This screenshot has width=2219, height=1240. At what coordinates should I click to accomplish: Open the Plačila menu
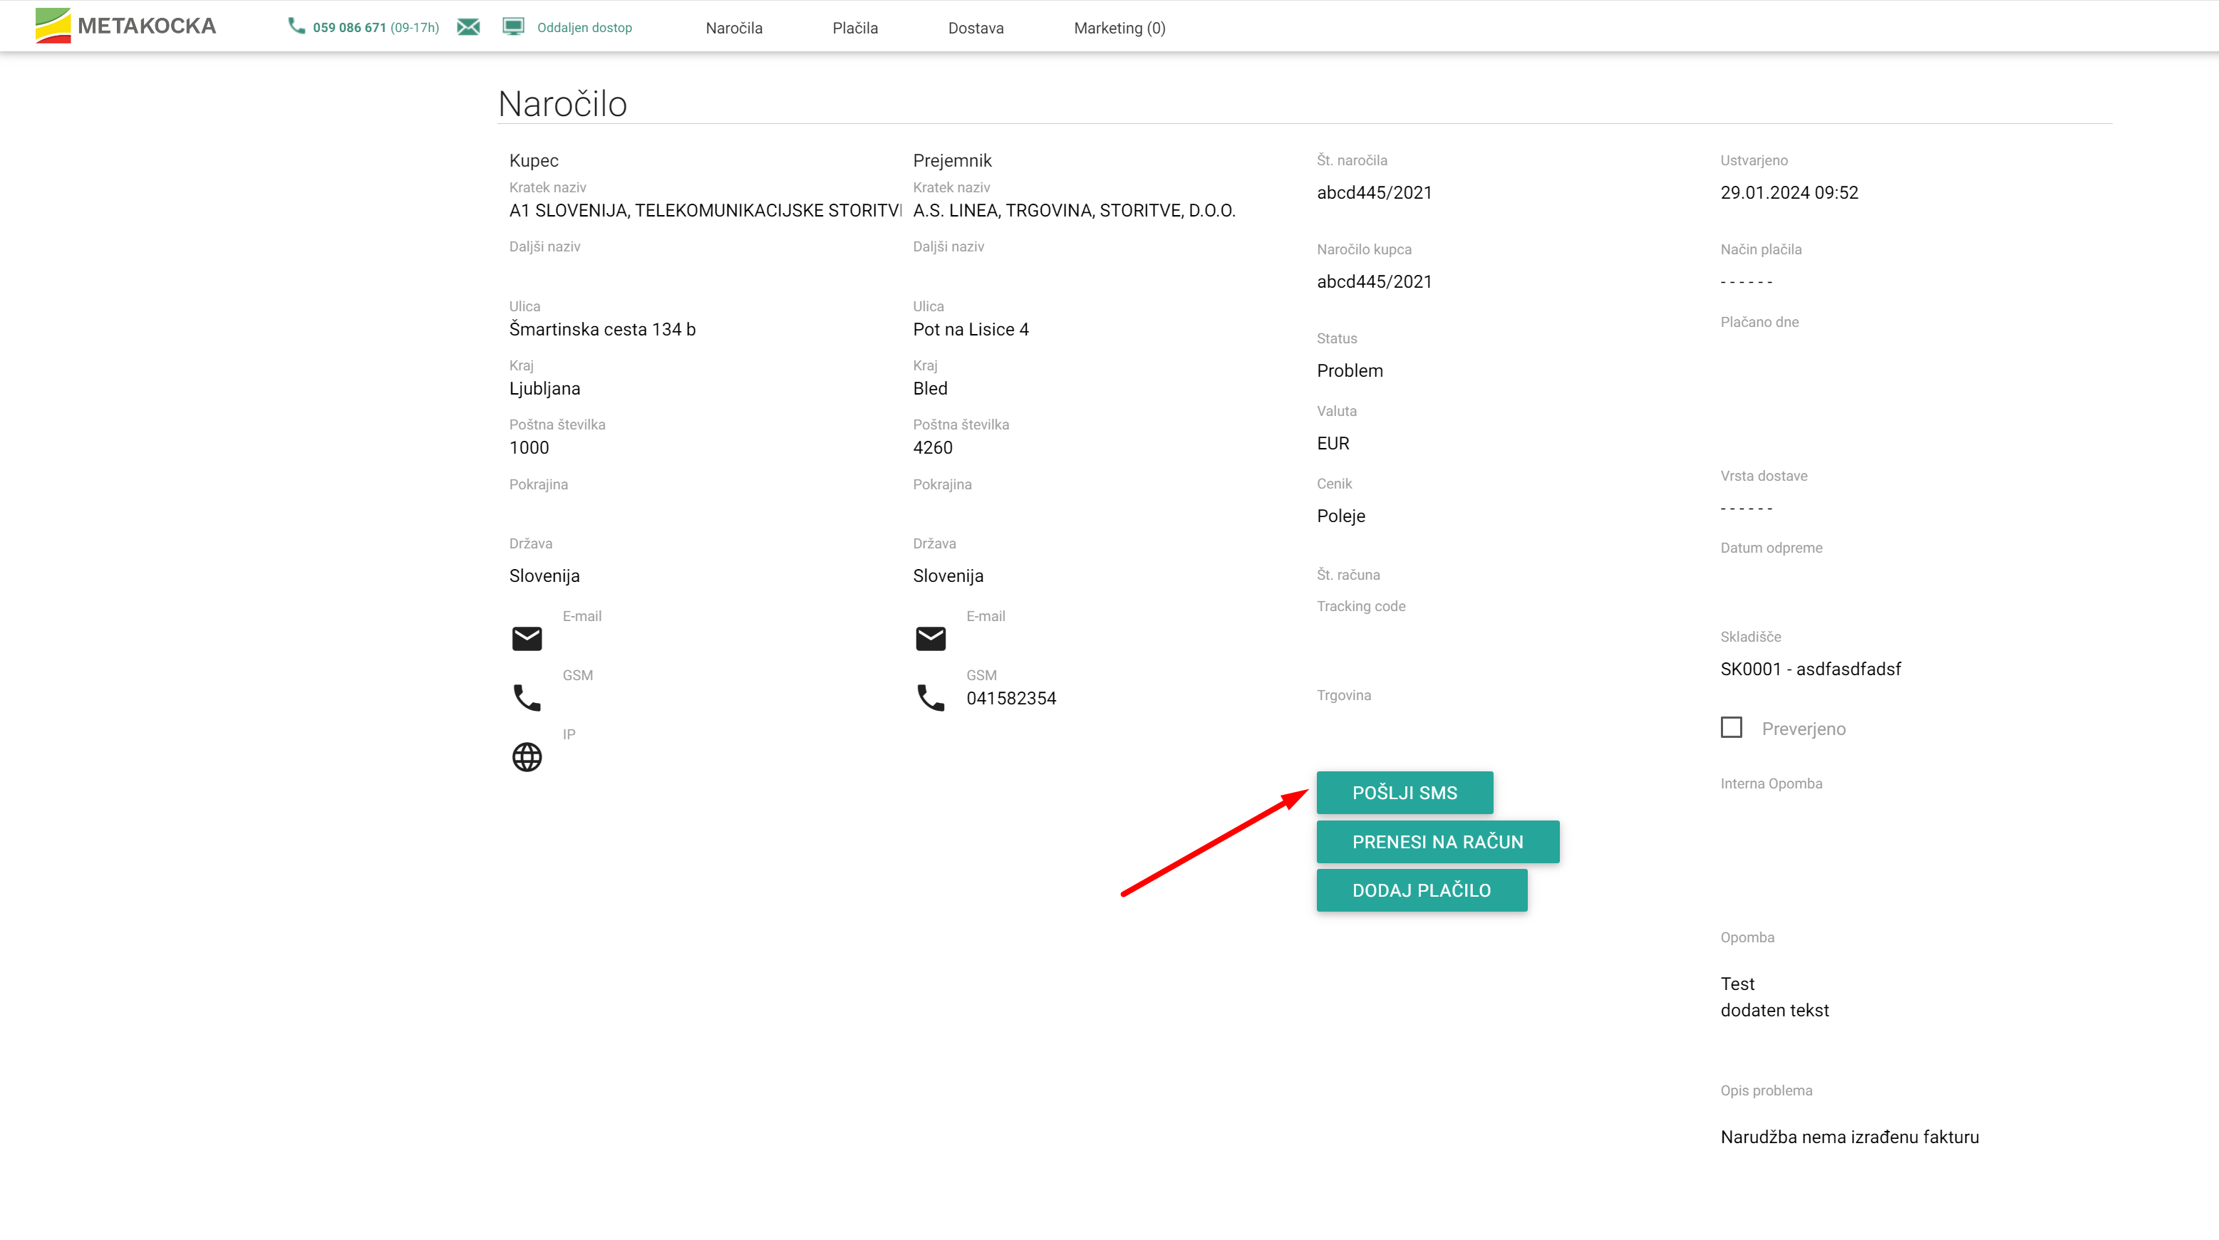coord(854,28)
